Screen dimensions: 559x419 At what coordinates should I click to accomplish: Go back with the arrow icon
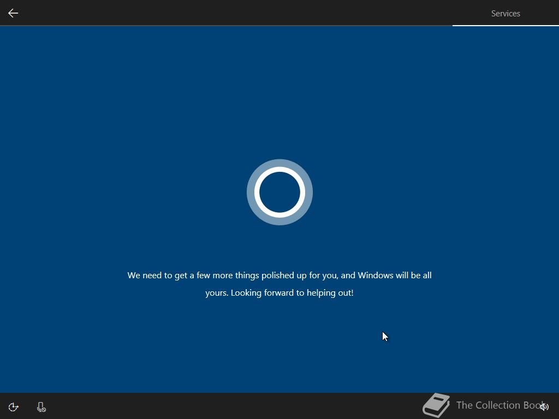13,13
